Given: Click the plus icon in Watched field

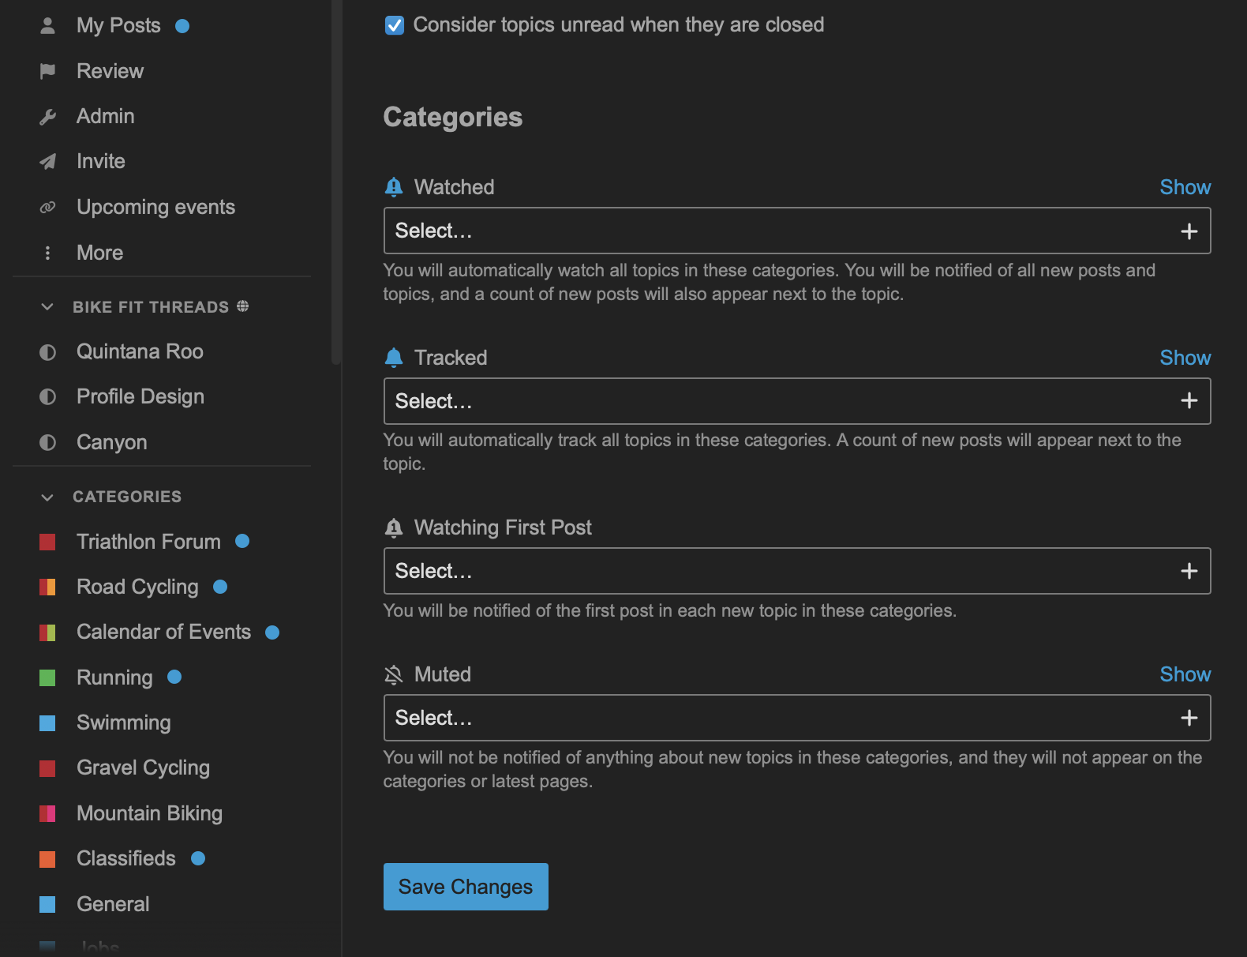Looking at the screenshot, I should pyautogui.click(x=1189, y=231).
